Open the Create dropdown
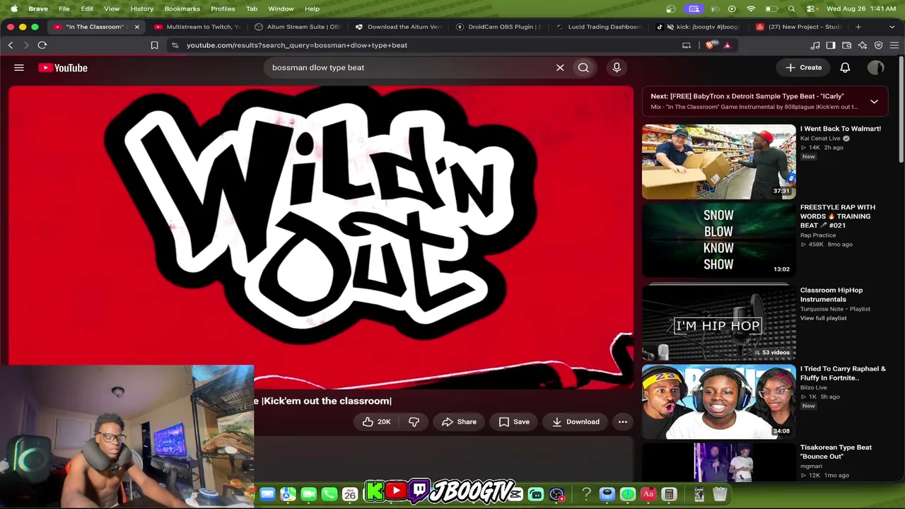Image resolution: width=905 pixels, height=509 pixels. (x=804, y=68)
